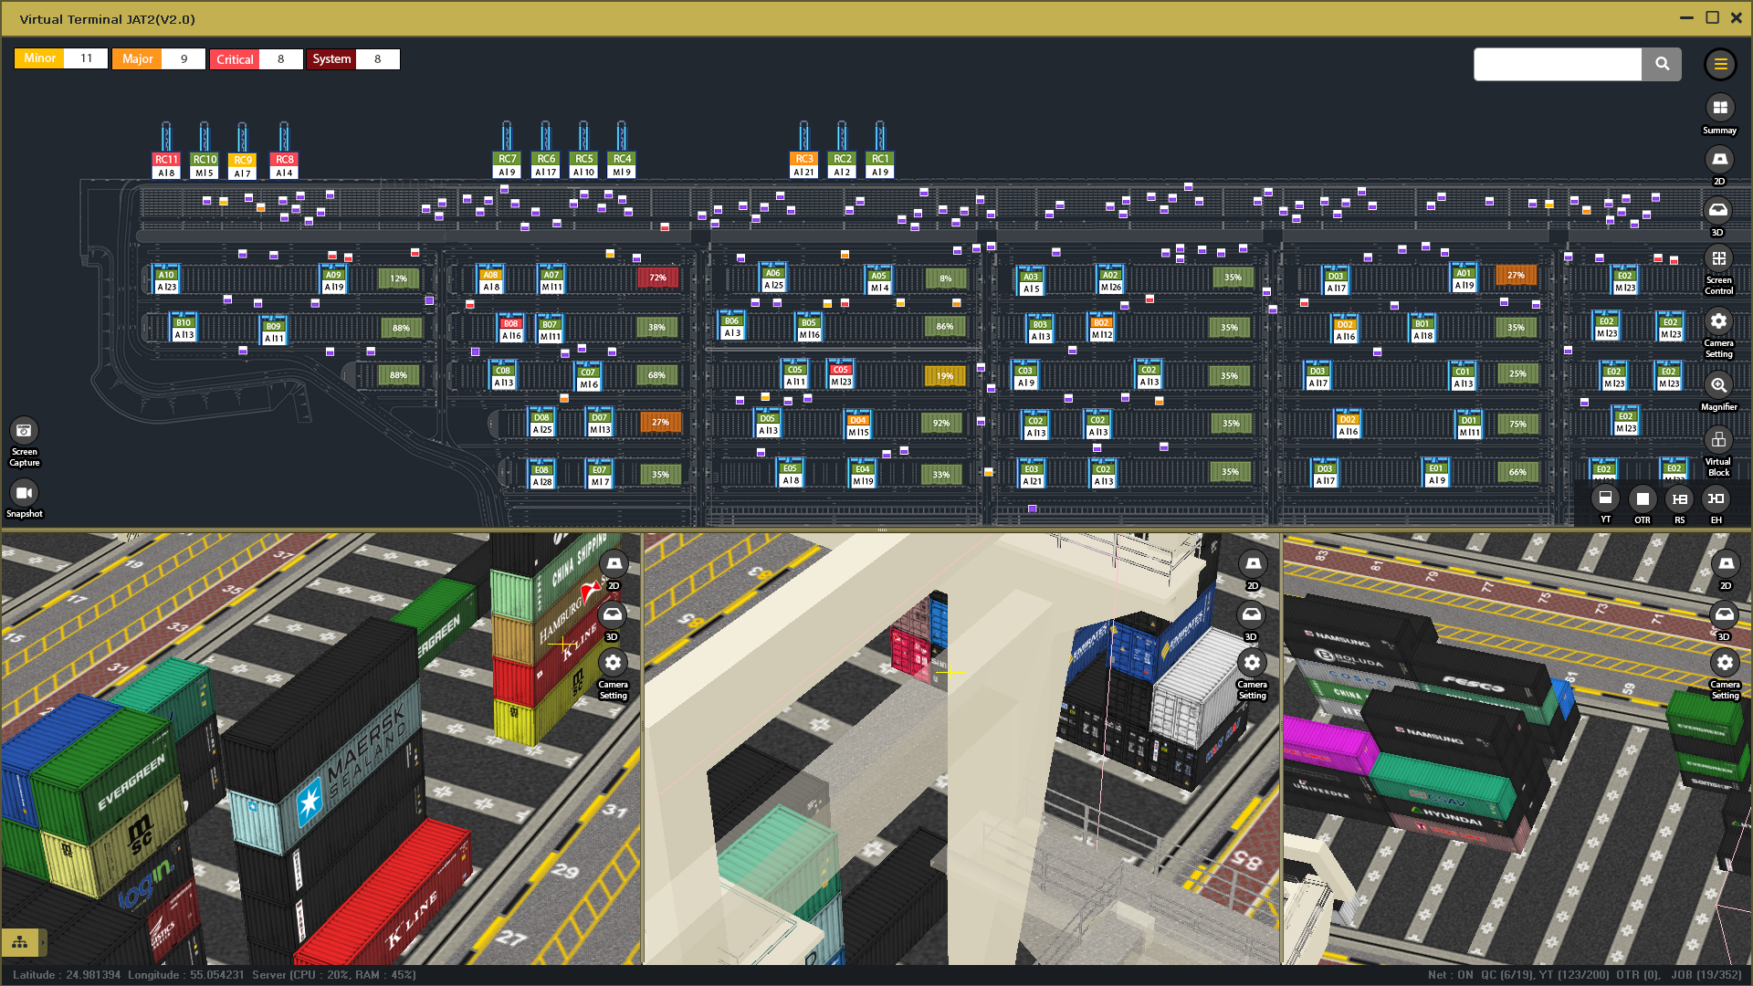Expand the yellow hamburger menu

(x=1720, y=64)
